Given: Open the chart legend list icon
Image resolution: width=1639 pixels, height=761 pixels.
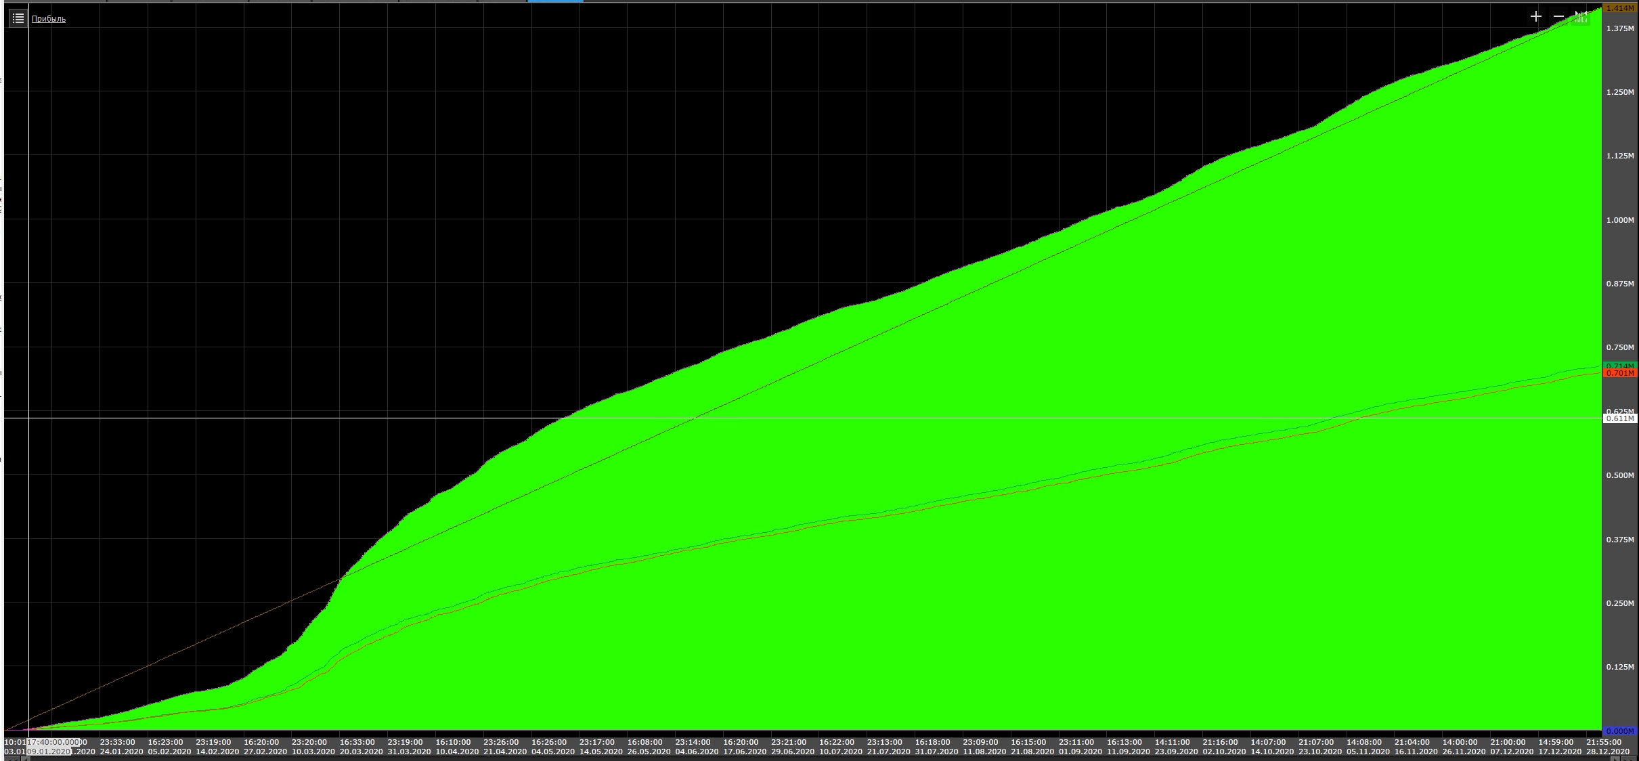Looking at the screenshot, I should [18, 18].
